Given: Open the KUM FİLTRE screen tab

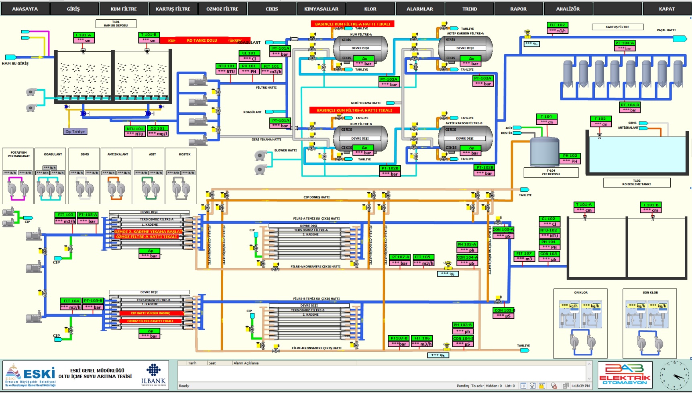Looking at the screenshot, I should [x=124, y=9].
